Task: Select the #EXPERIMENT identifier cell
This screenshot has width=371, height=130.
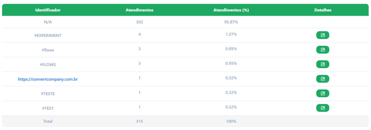Action: (x=48, y=35)
